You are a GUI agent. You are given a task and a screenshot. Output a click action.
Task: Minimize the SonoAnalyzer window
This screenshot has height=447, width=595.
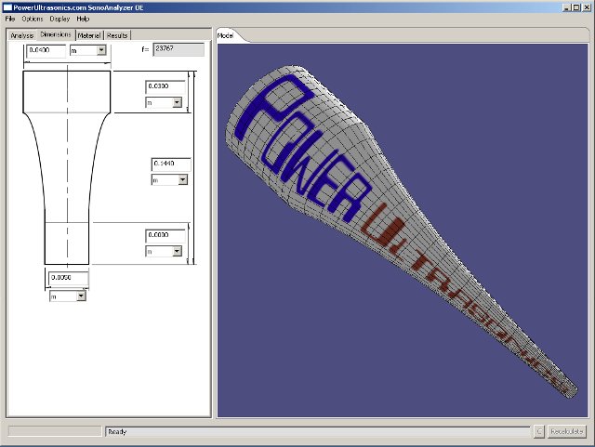click(x=567, y=7)
